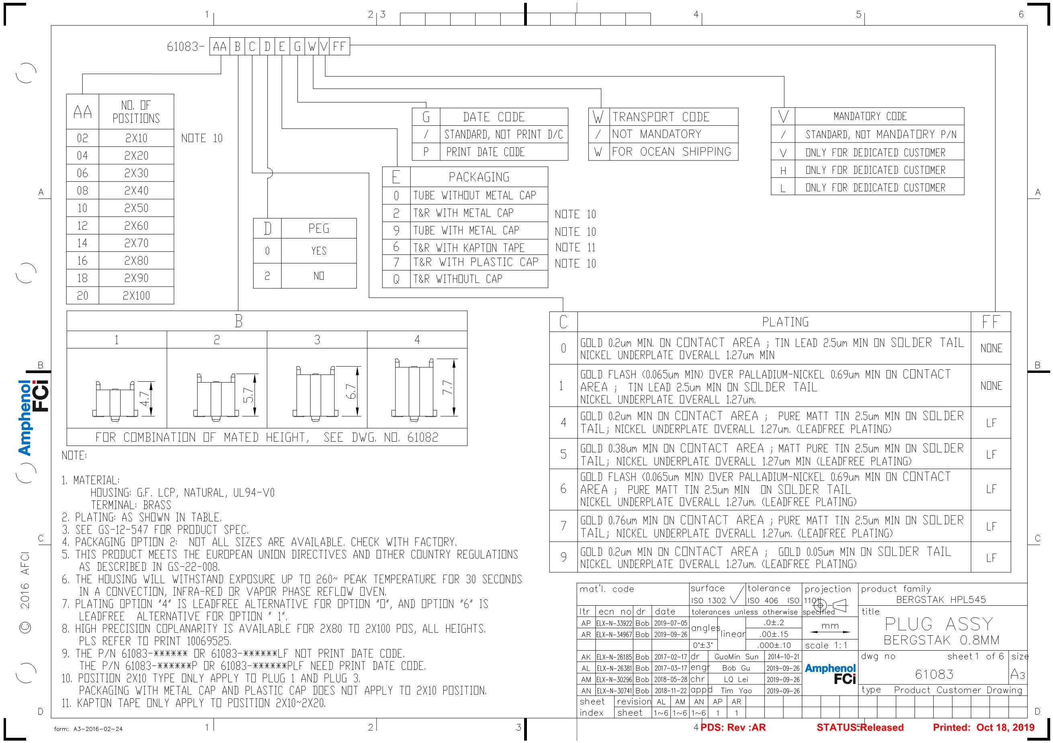
Task: Click the surface finish checkmark symbol
Action: click(x=738, y=595)
